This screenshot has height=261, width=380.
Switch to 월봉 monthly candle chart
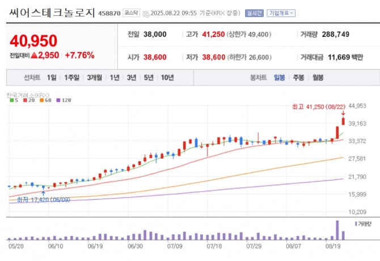(318, 78)
